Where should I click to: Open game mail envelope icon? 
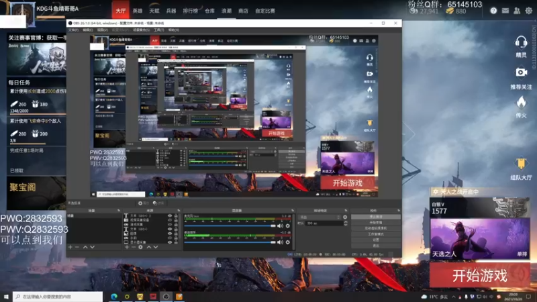505,11
